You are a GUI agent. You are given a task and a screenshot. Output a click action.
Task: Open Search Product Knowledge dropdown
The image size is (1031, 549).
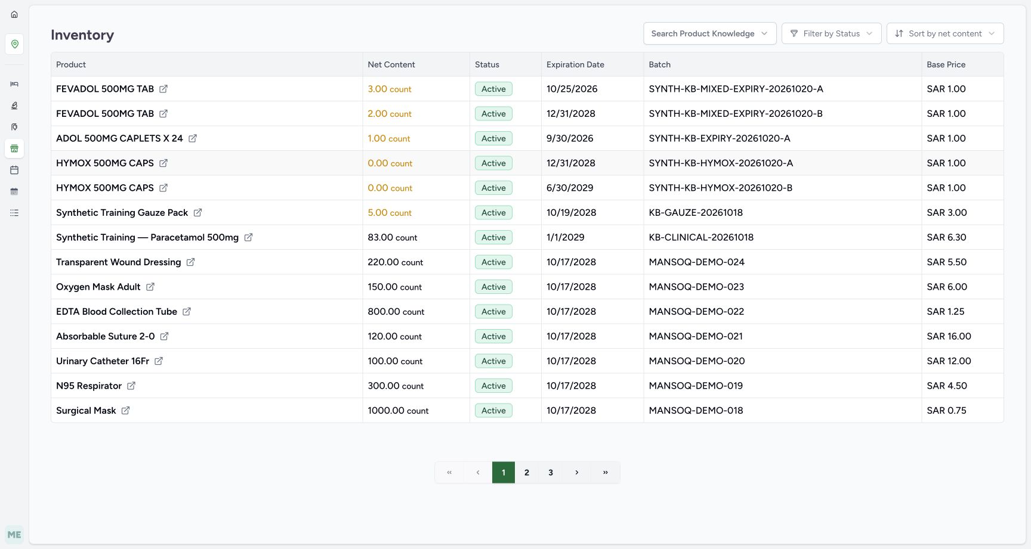coord(709,33)
